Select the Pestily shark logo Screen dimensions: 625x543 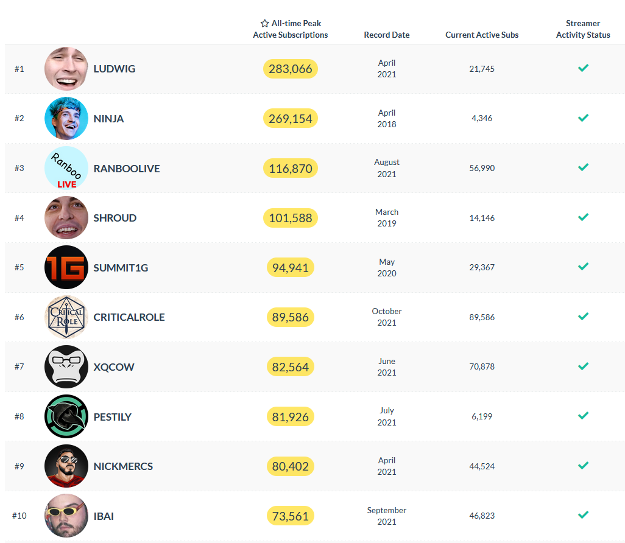(66, 416)
